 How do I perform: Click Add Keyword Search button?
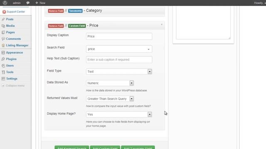click(72, 147)
